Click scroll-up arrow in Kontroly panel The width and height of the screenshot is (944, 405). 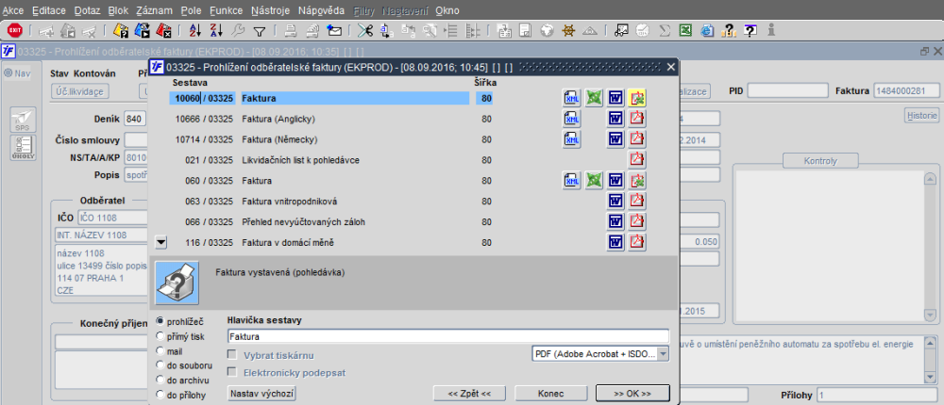click(x=931, y=178)
